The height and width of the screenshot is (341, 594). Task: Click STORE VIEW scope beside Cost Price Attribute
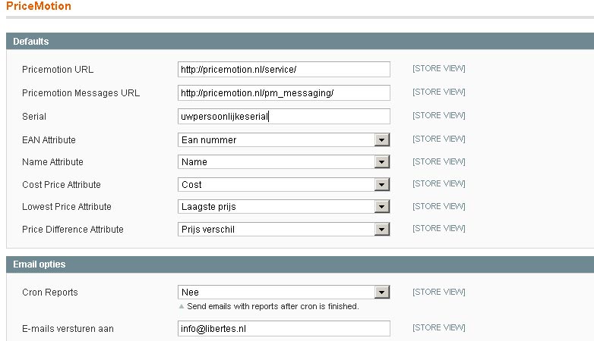point(439,183)
